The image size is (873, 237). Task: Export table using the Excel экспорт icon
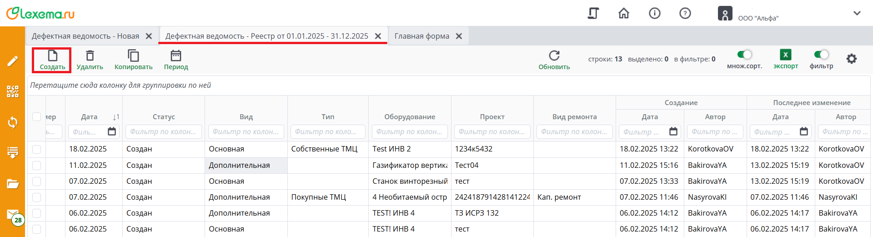785,55
